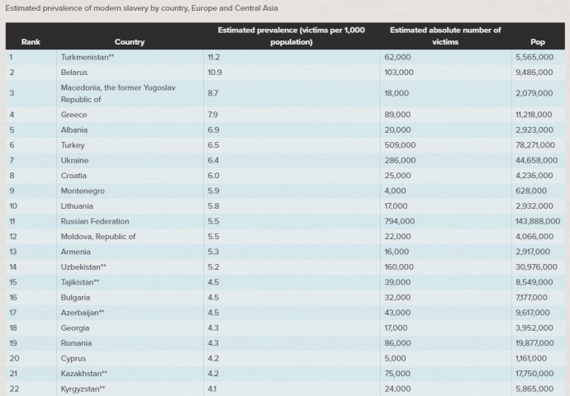570x396 pixels.
Task: Select Cyprus in the Country column
Action: 74,358
